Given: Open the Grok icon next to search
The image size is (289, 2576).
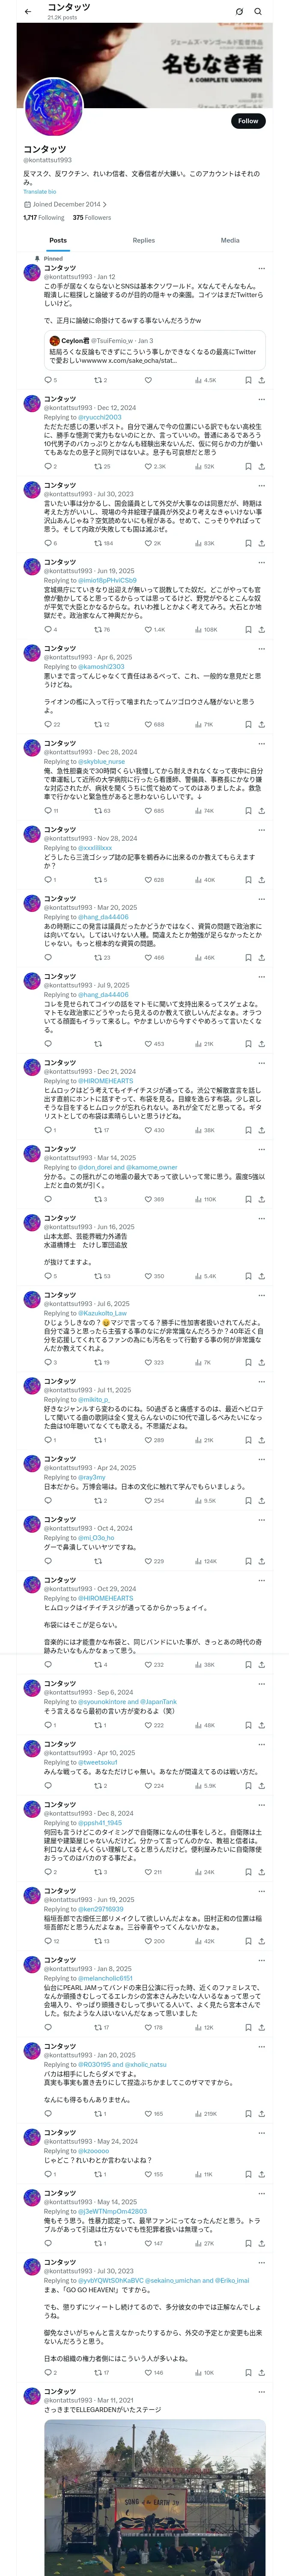Looking at the screenshot, I should [x=239, y=11].
